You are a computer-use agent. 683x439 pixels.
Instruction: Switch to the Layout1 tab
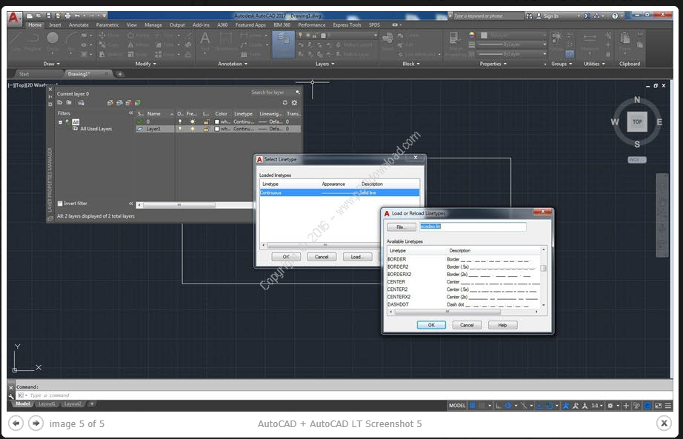(47, 403)
